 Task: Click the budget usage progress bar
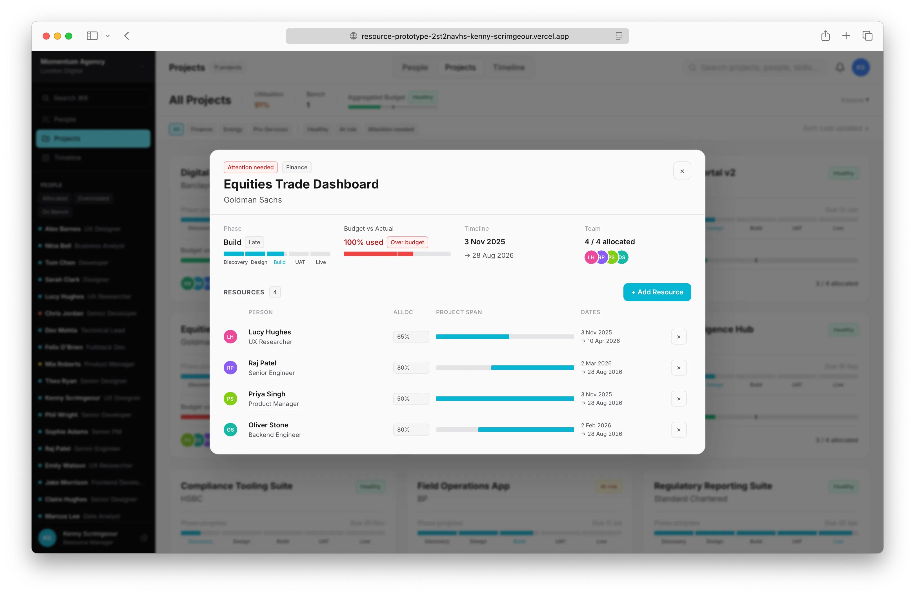pyautogui.click(x=397, y=254)
